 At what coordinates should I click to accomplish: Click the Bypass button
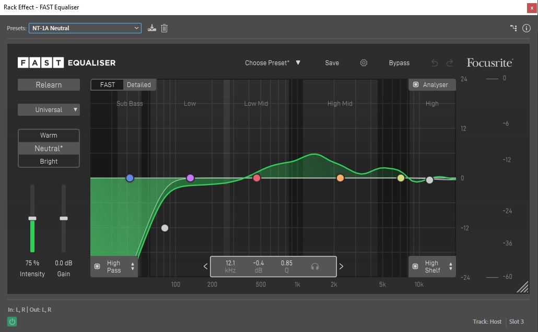(x=399, y=63)
